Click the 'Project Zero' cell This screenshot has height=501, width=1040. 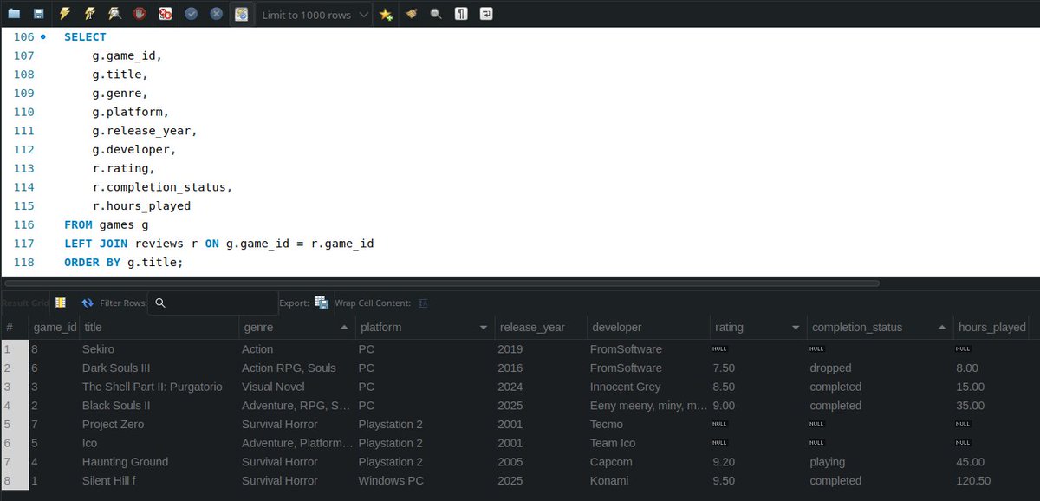[x=159, y=425]
